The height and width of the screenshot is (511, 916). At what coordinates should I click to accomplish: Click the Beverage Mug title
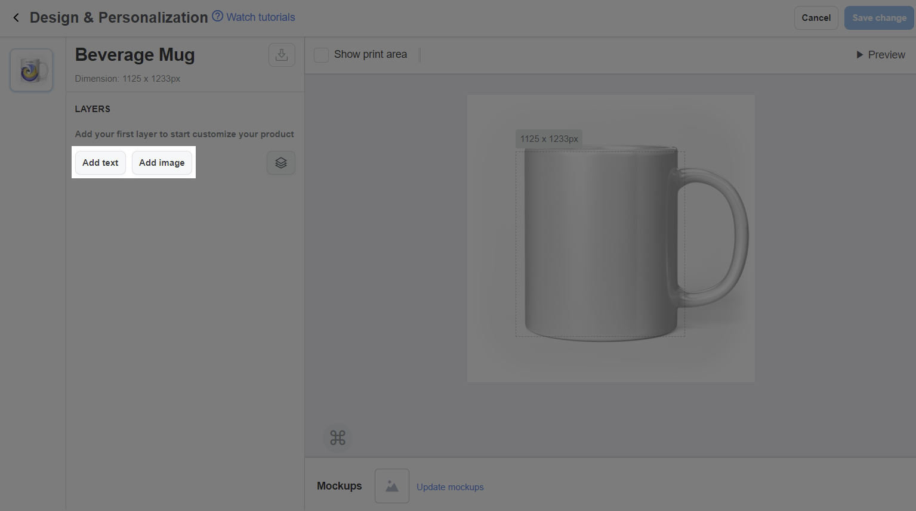pyautogui.click(x=135, y=55)
